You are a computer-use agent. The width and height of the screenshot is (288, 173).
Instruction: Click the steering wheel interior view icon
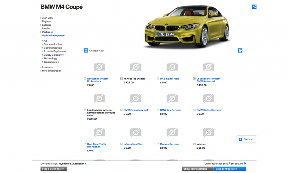(240, 50)
